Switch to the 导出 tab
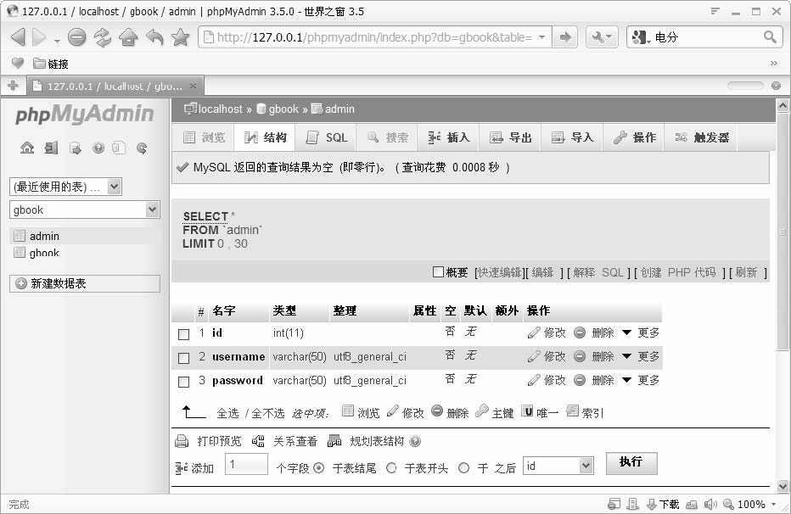This screenshot has width=791, height=514. pos(511,137)
